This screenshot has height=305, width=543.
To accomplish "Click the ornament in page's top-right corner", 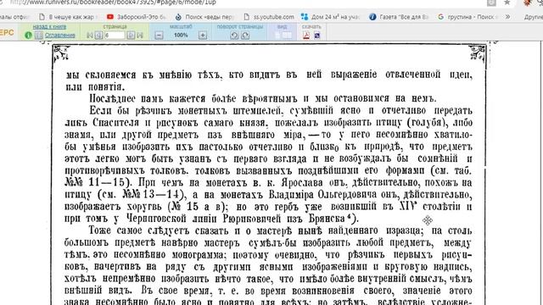I will coord(477,53).
